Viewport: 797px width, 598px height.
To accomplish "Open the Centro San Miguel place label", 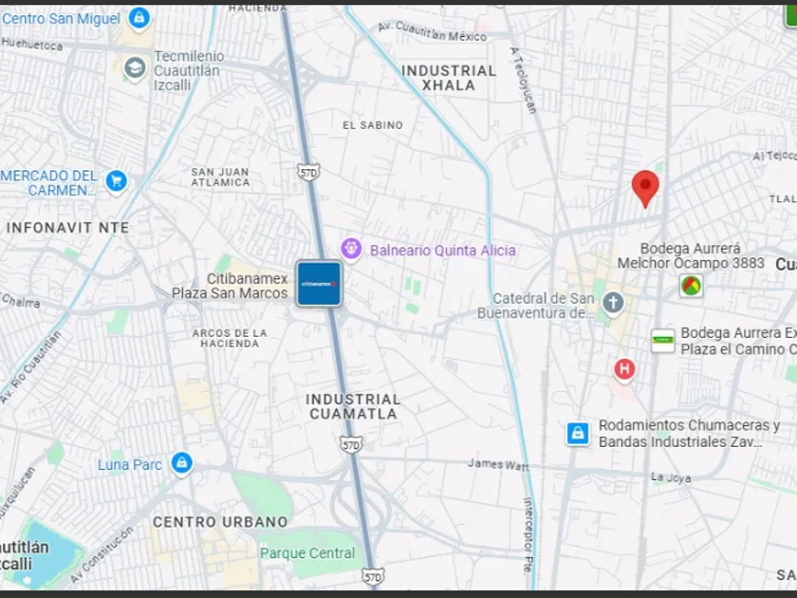I will [61, 19].
